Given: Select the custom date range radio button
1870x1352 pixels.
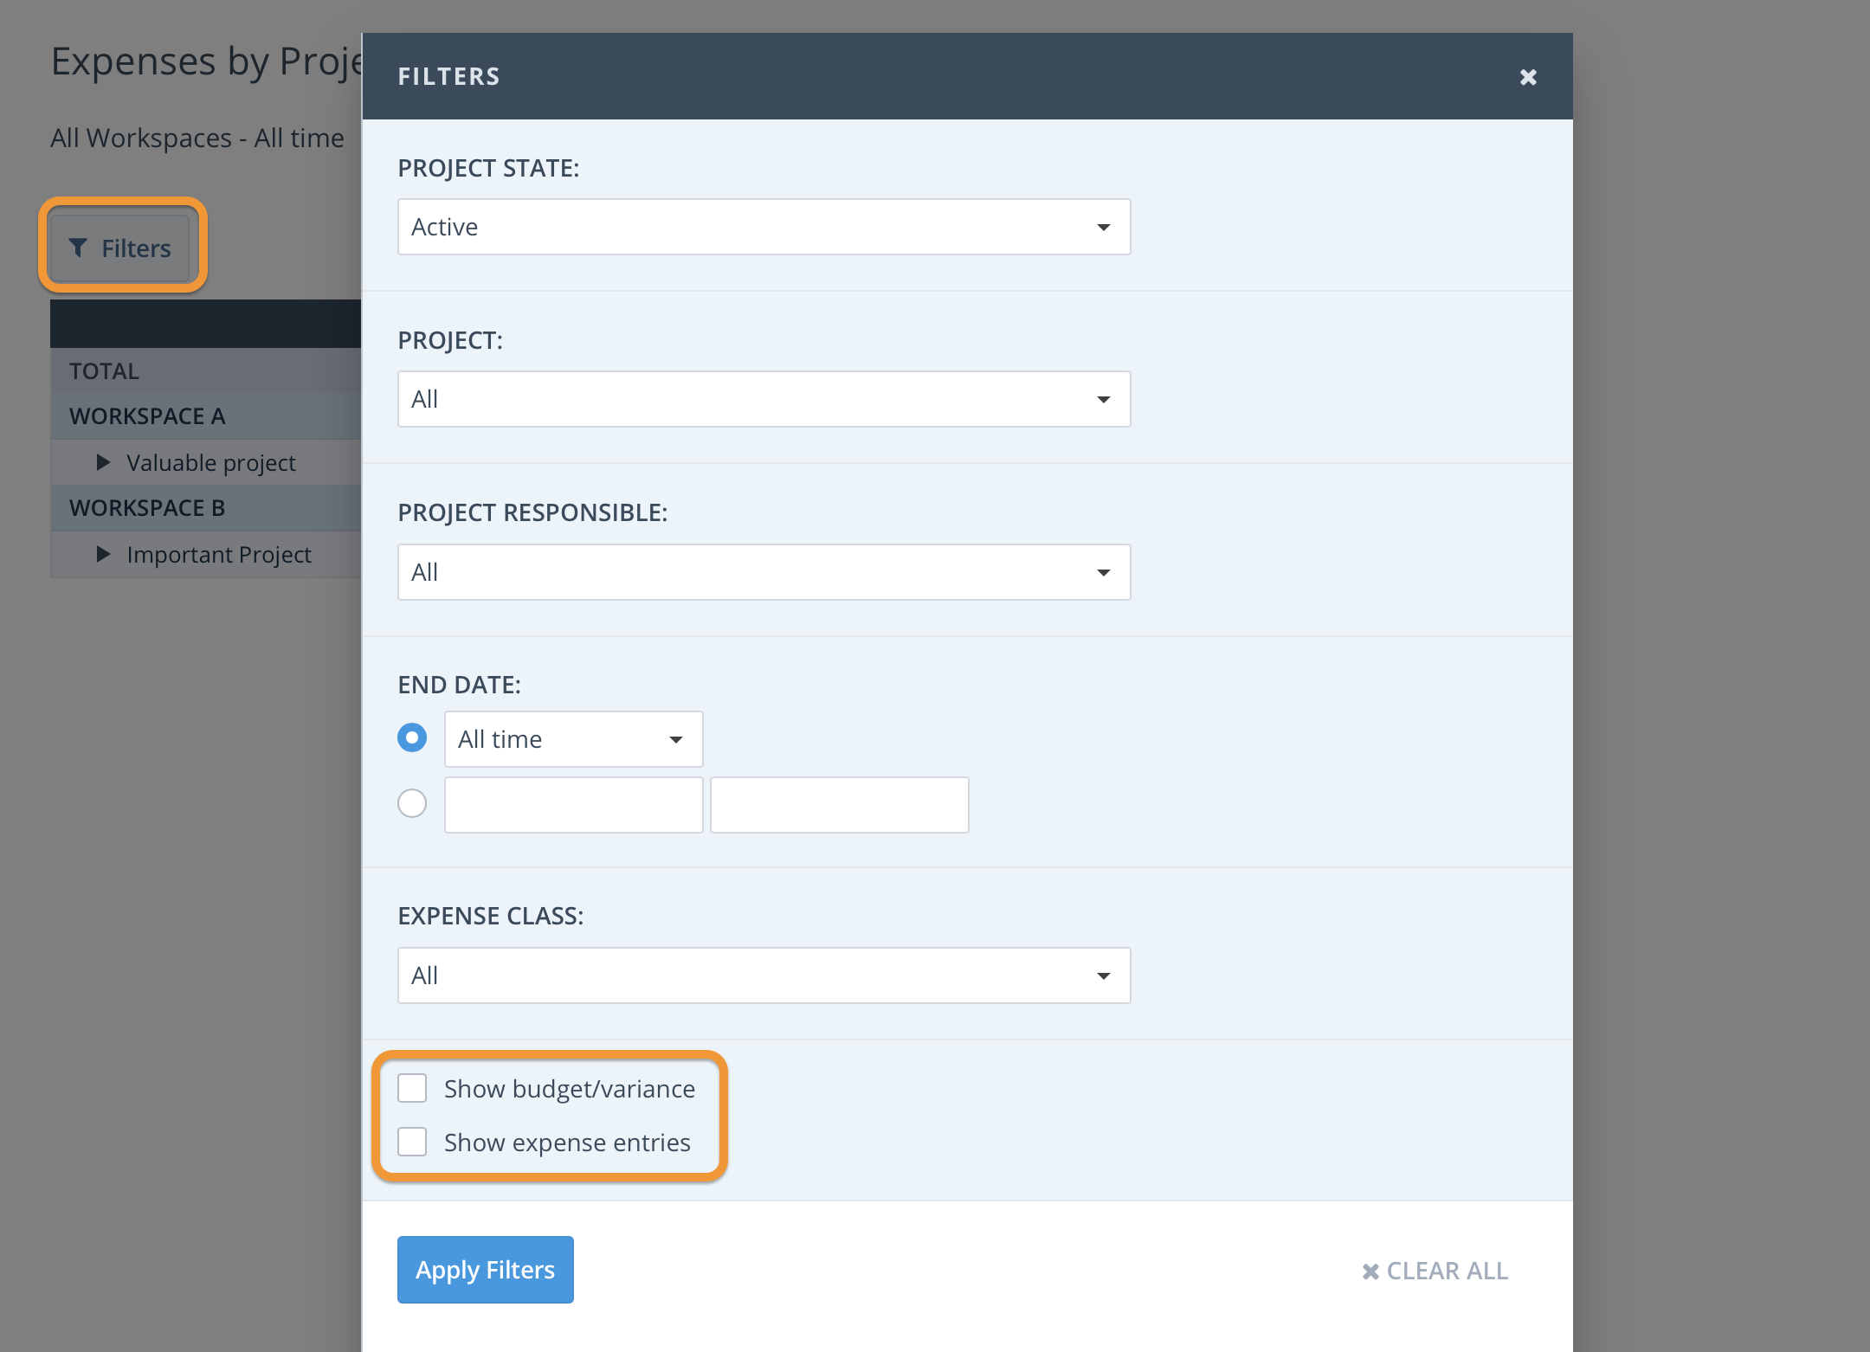Looking at the screenshot, I should coord(412,803).
